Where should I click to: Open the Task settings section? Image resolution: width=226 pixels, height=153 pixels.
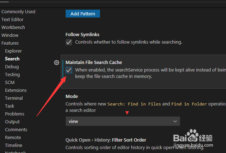10,106
